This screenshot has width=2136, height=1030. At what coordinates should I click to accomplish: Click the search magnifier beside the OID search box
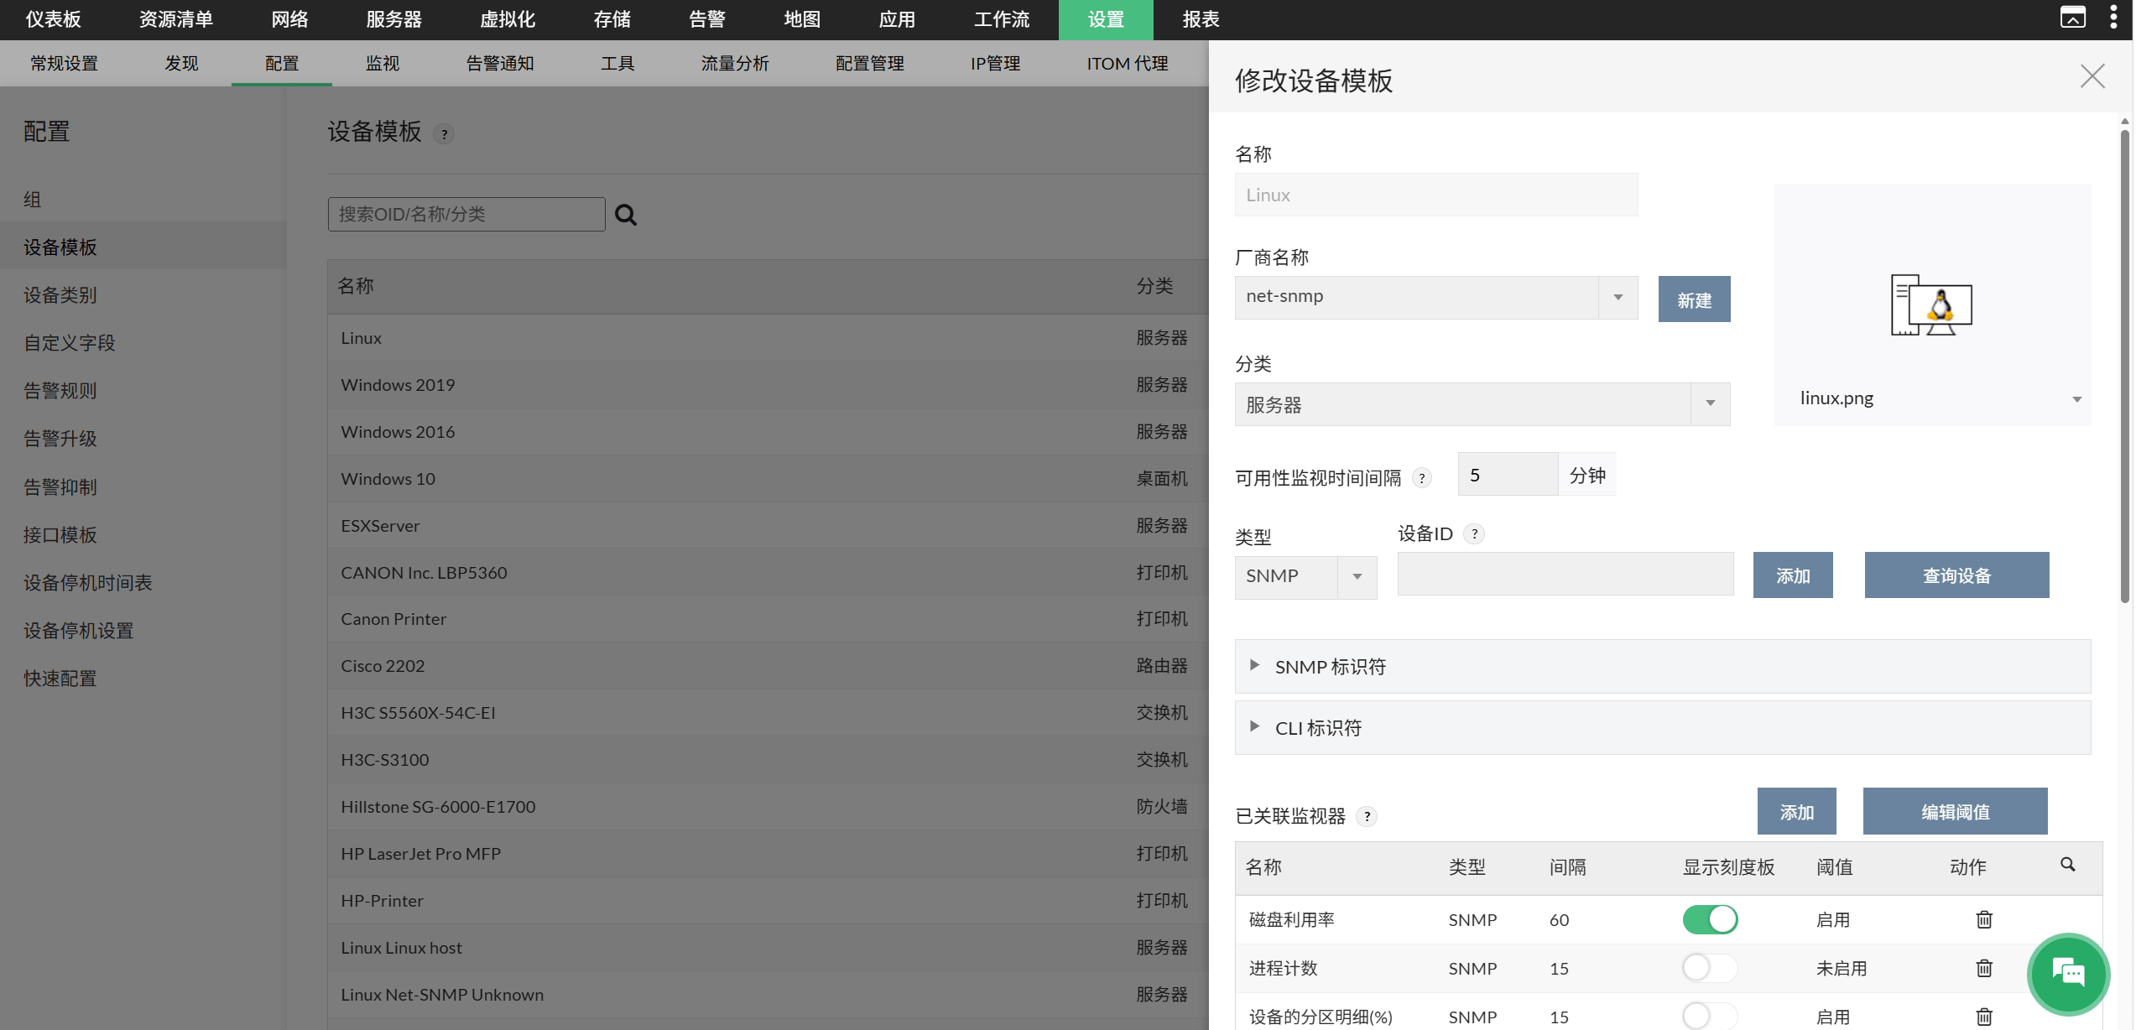coord(626,215)
